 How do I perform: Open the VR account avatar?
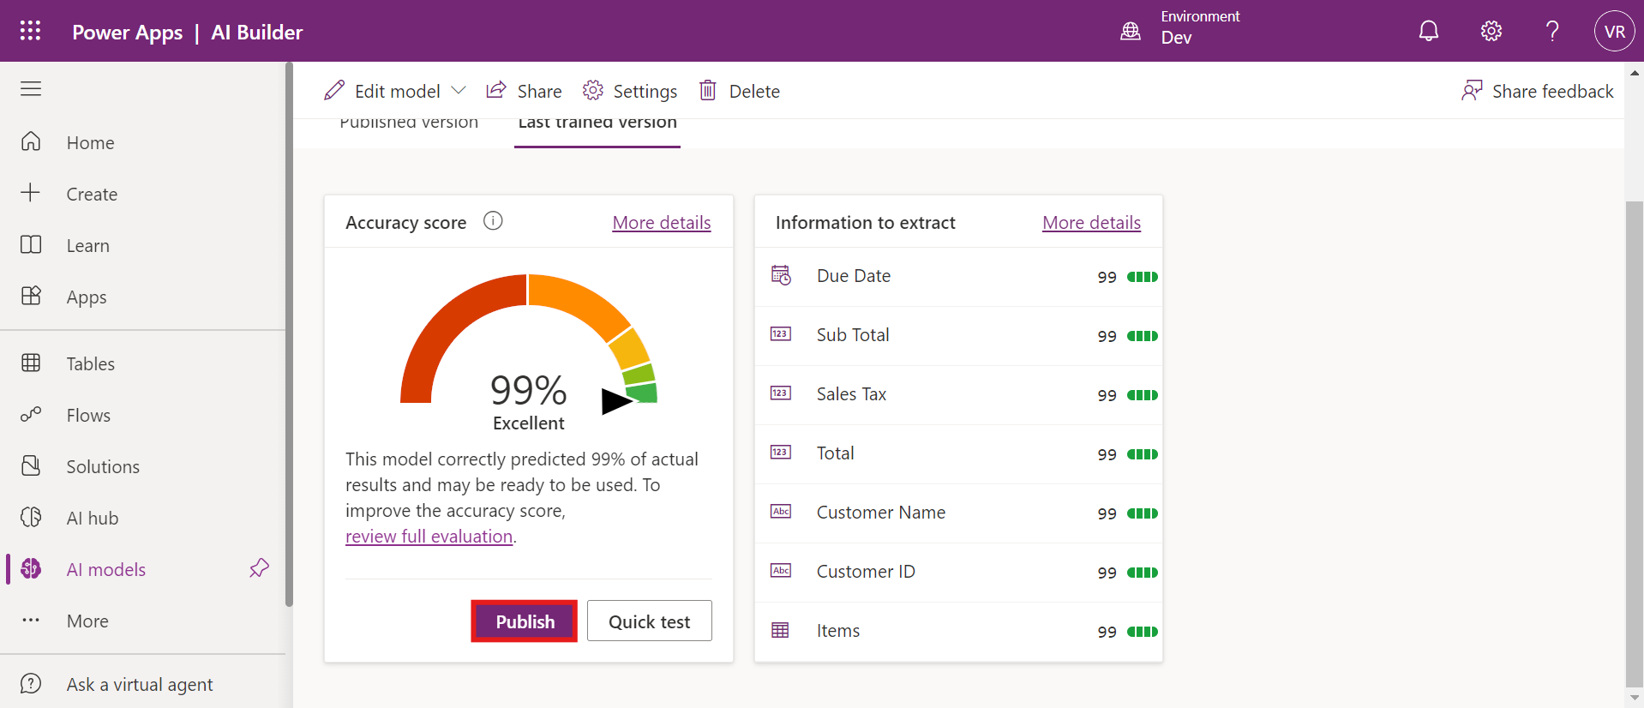click(x=1614, y=32)
